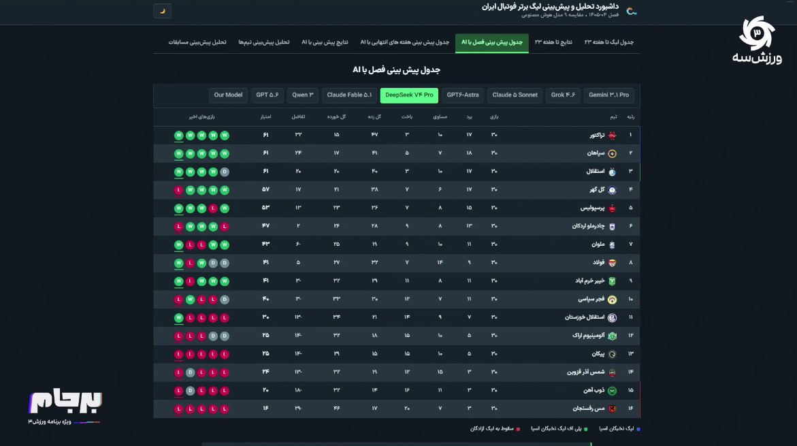The height and width of the screenshot is (446, 797).
Task: Select the GPT 5.6 model
Action: point(267,95)
